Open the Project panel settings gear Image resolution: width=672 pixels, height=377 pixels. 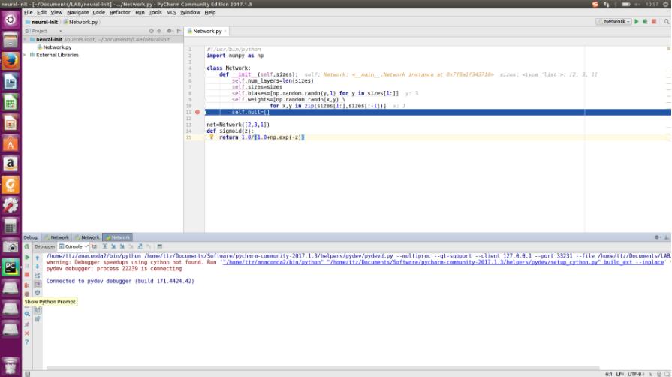point(169,31)
